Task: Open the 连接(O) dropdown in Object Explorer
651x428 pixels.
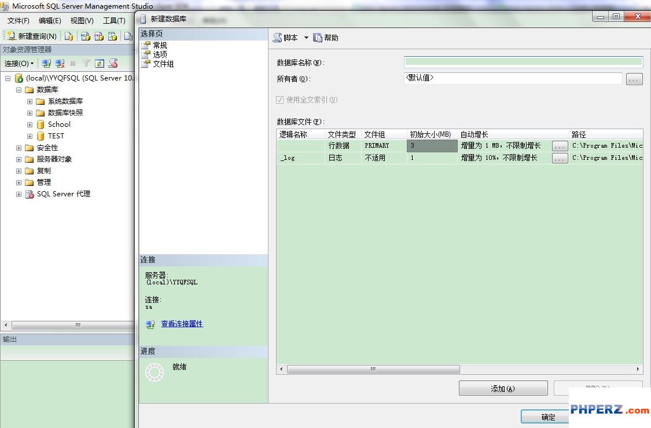Action: 19,64
